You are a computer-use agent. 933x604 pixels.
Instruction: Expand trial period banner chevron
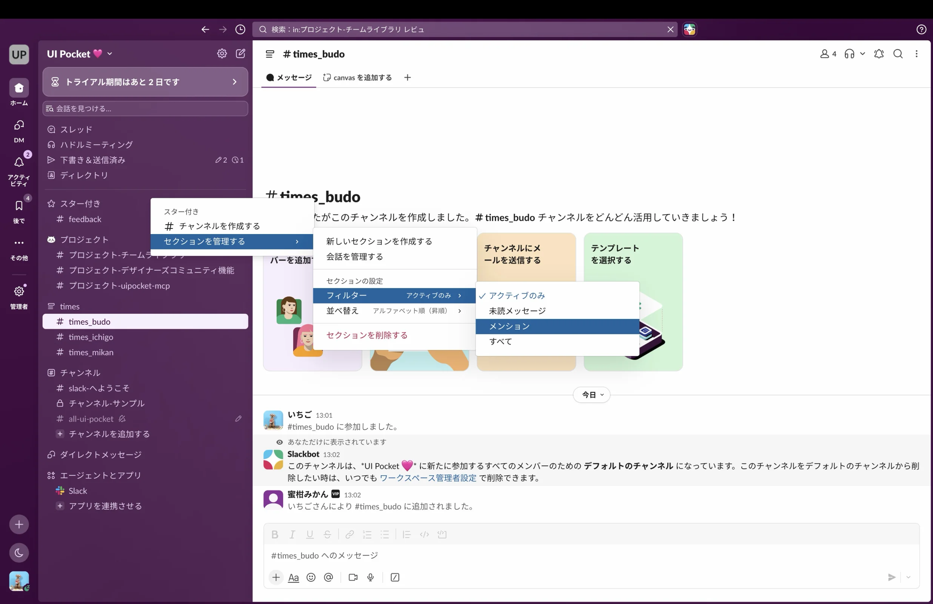pos(234,82)
